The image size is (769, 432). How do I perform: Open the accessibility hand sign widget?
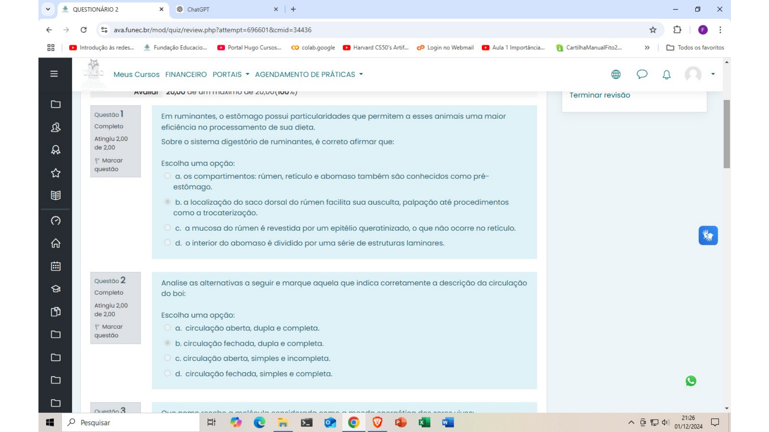[x=708, y=236]
